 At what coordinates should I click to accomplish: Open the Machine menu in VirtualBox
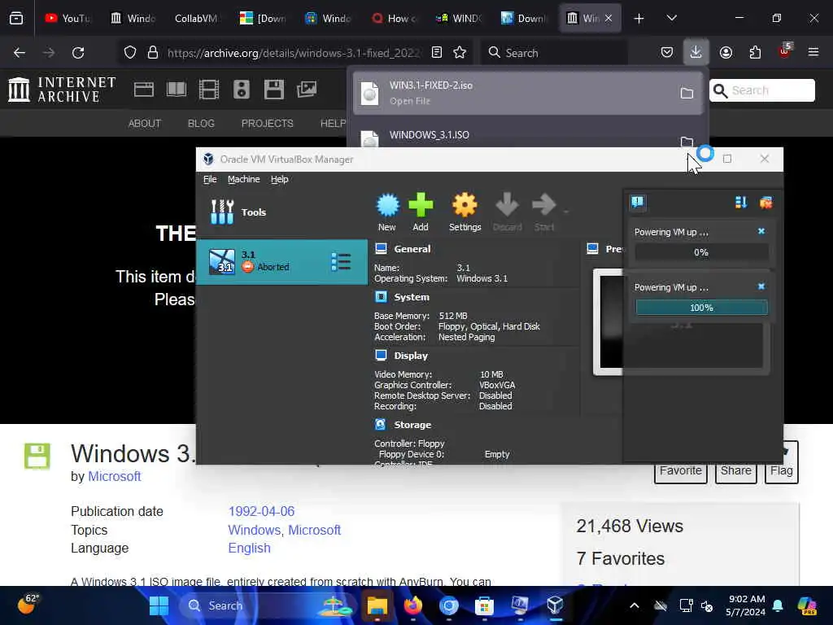[x=244, y=179]
